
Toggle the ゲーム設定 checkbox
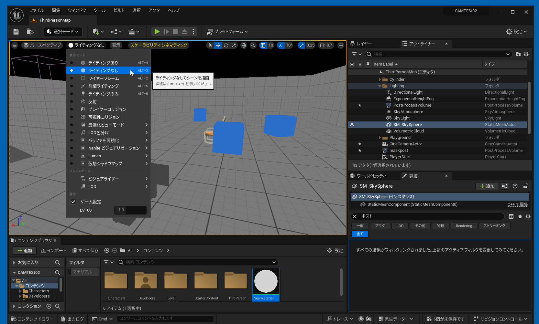point(73,202)
